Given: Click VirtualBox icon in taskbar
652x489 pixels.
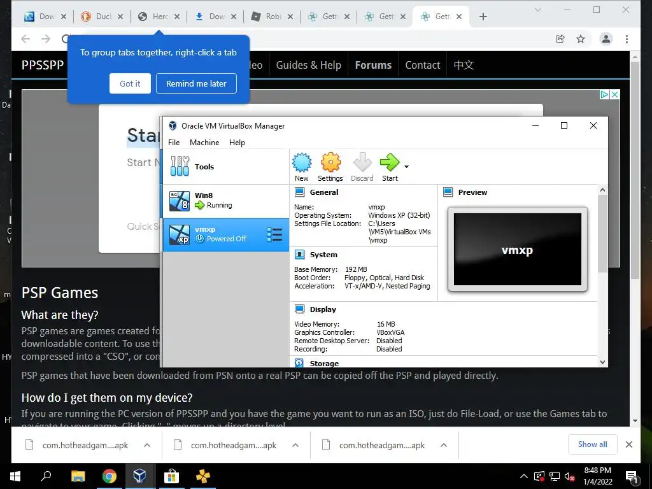Looking at the screenshot, I should tap(139, 476).
